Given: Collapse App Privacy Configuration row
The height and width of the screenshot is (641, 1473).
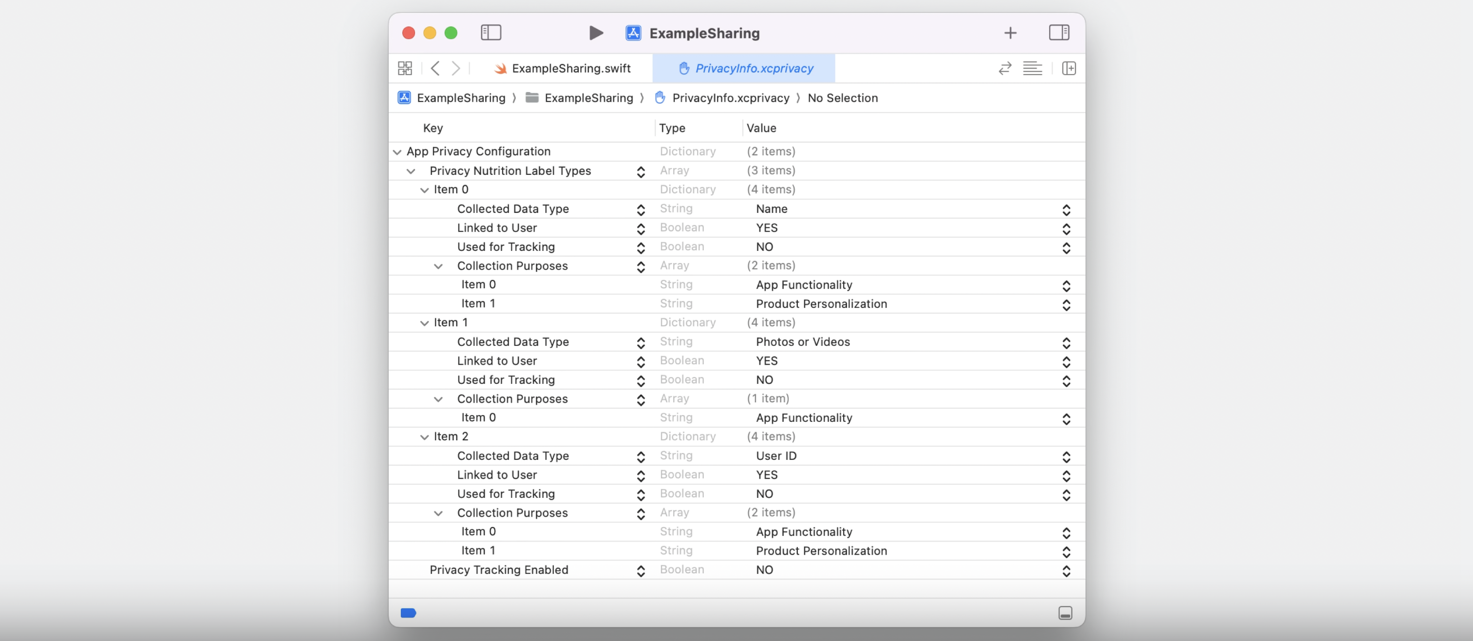Looking at the screenshot, I should (397, 151).
